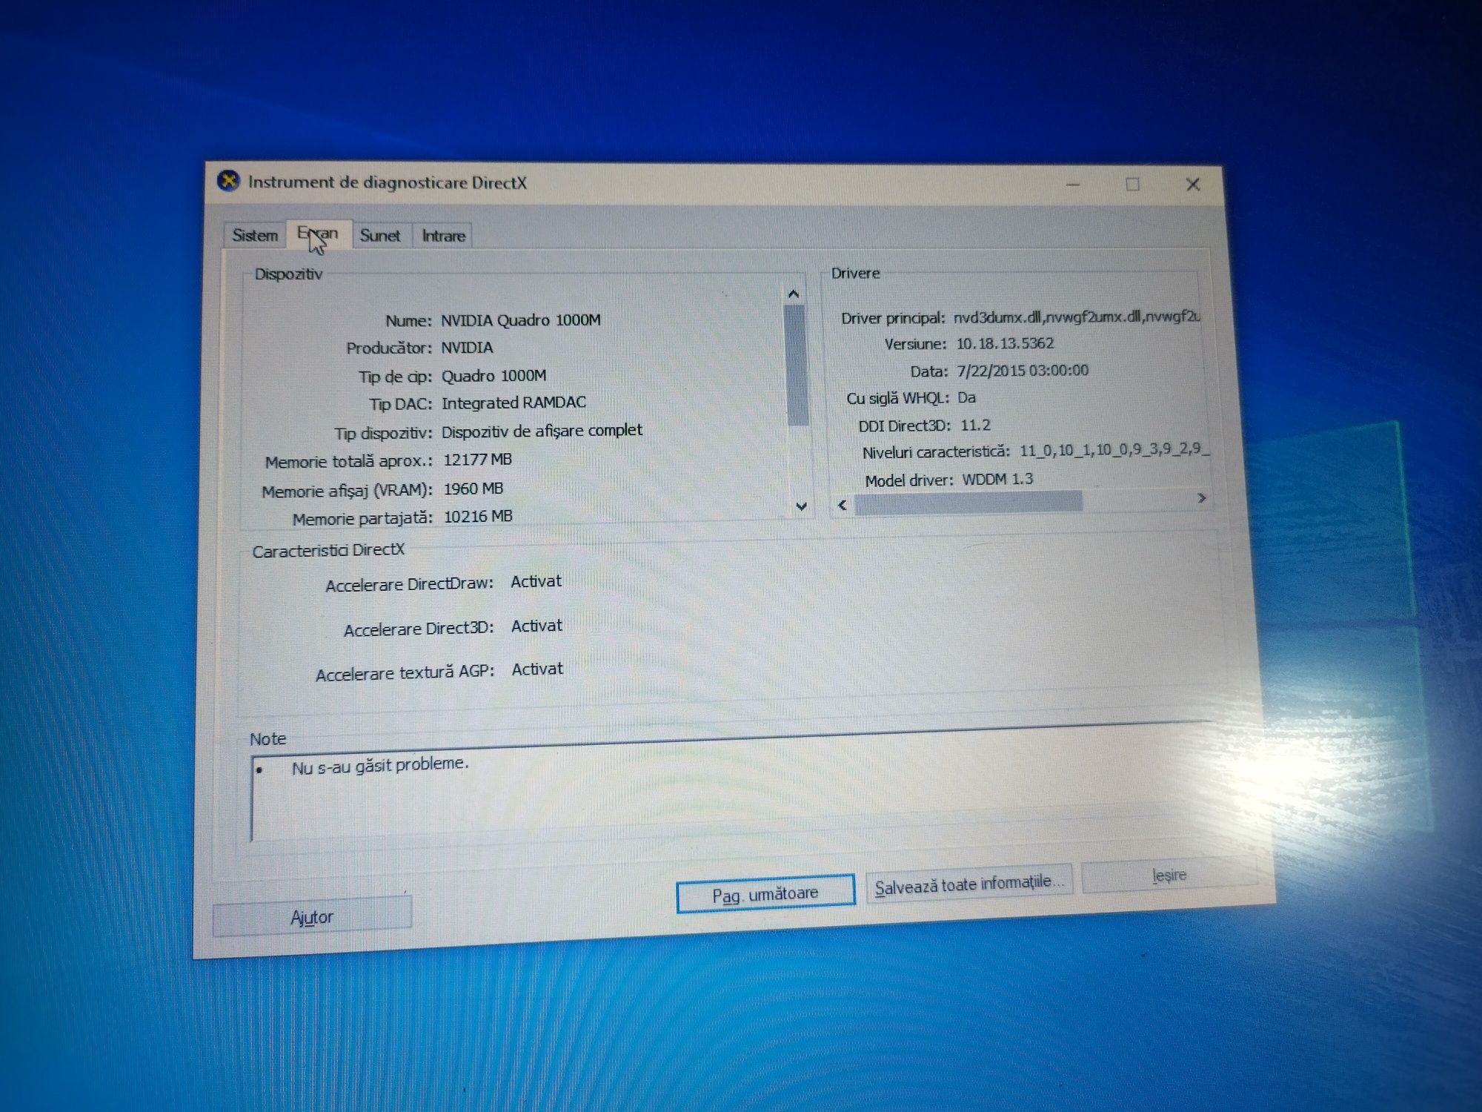The width and height of the screenshot is (1482, 1112).
Task: Click the text 'NVIDIA Quadro 1000M'
Action: point(520,320)
